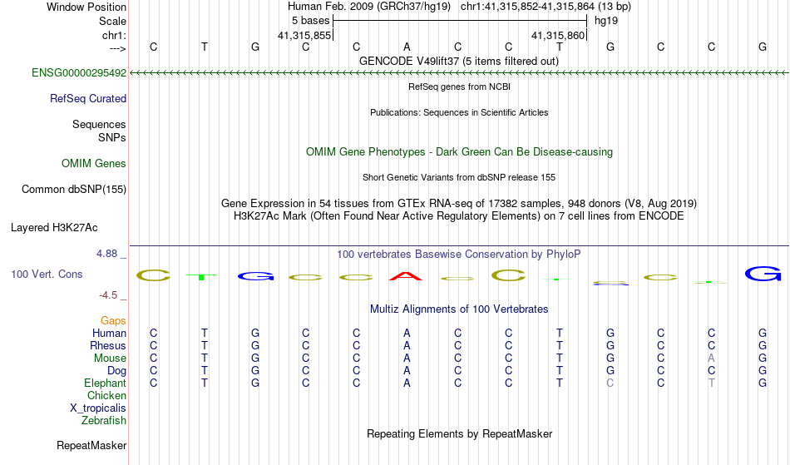This screenshot has height=465, width=790.
Task: Click the chr1: ruler label
Action: (115, 35)
